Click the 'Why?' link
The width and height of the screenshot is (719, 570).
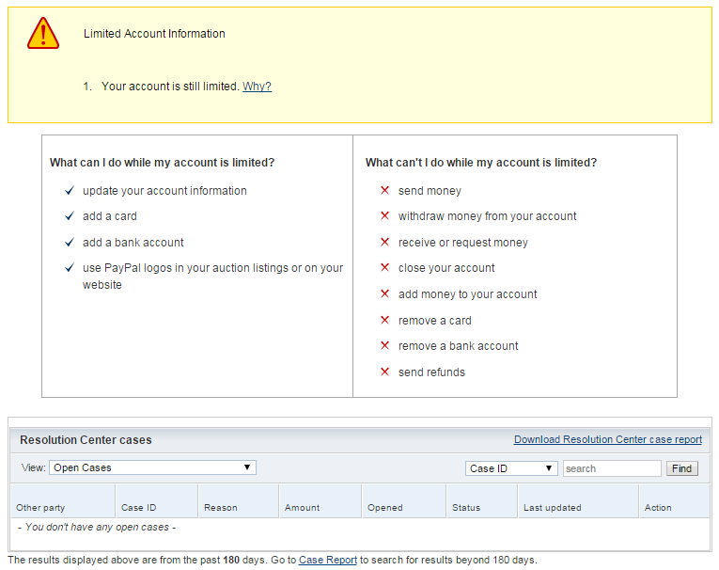[x=257, y=87]
